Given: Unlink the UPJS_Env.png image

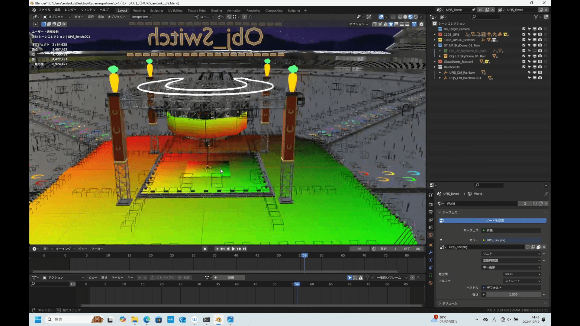Looking at the screenshot, I should coord(544,247).
